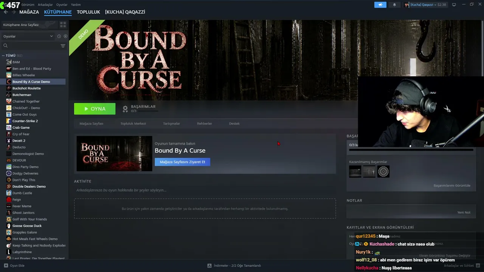The width and height of the screenshot is (484, 272).
Task: Create a note with Yeni Not
Action: coord(464,212)
